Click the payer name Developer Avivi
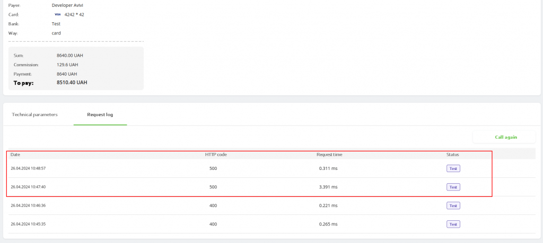Viewport: 543px width, 243px height. coord(75,5)
